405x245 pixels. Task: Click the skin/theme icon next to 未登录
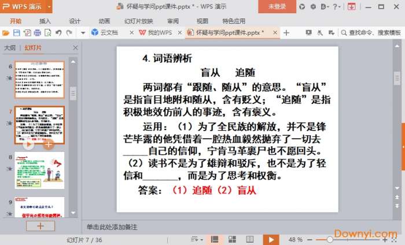pos(301,7)
